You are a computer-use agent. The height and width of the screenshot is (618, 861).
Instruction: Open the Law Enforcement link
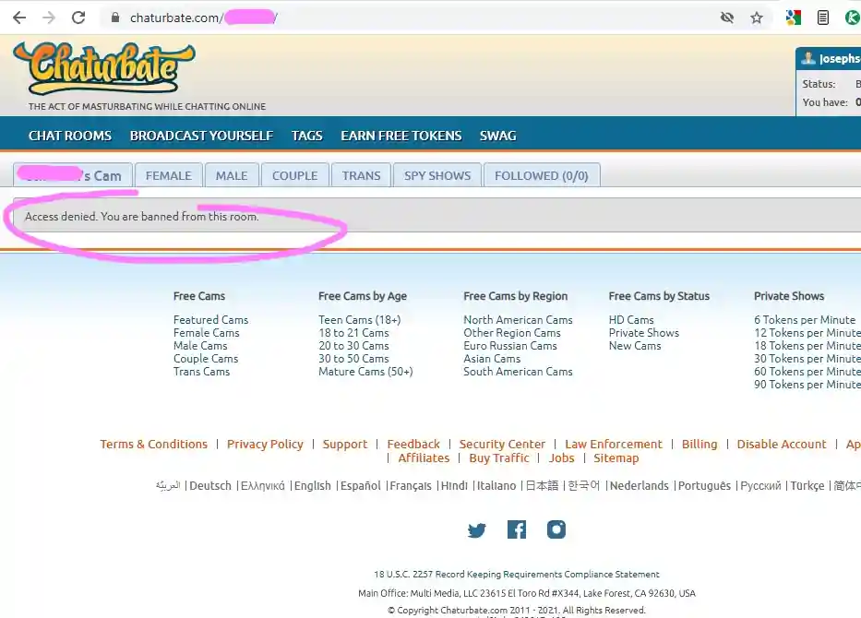614,444
